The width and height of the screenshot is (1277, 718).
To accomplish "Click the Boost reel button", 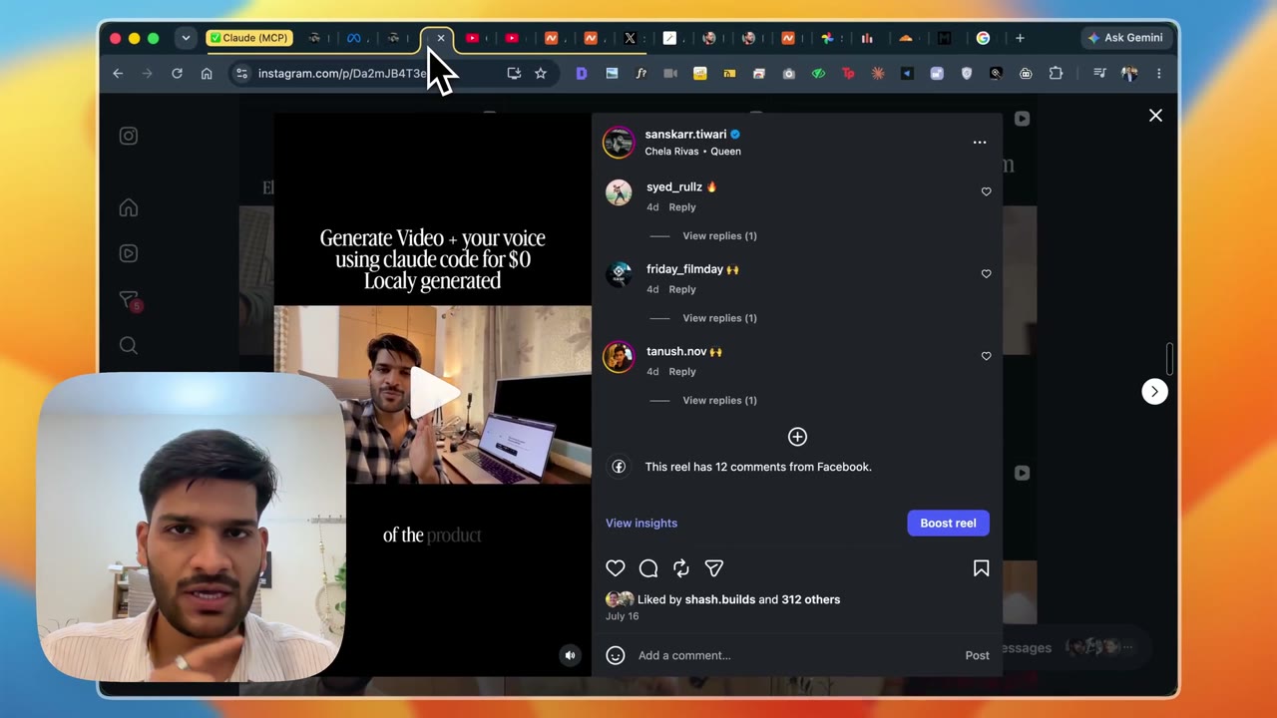I will coord(948,524).
